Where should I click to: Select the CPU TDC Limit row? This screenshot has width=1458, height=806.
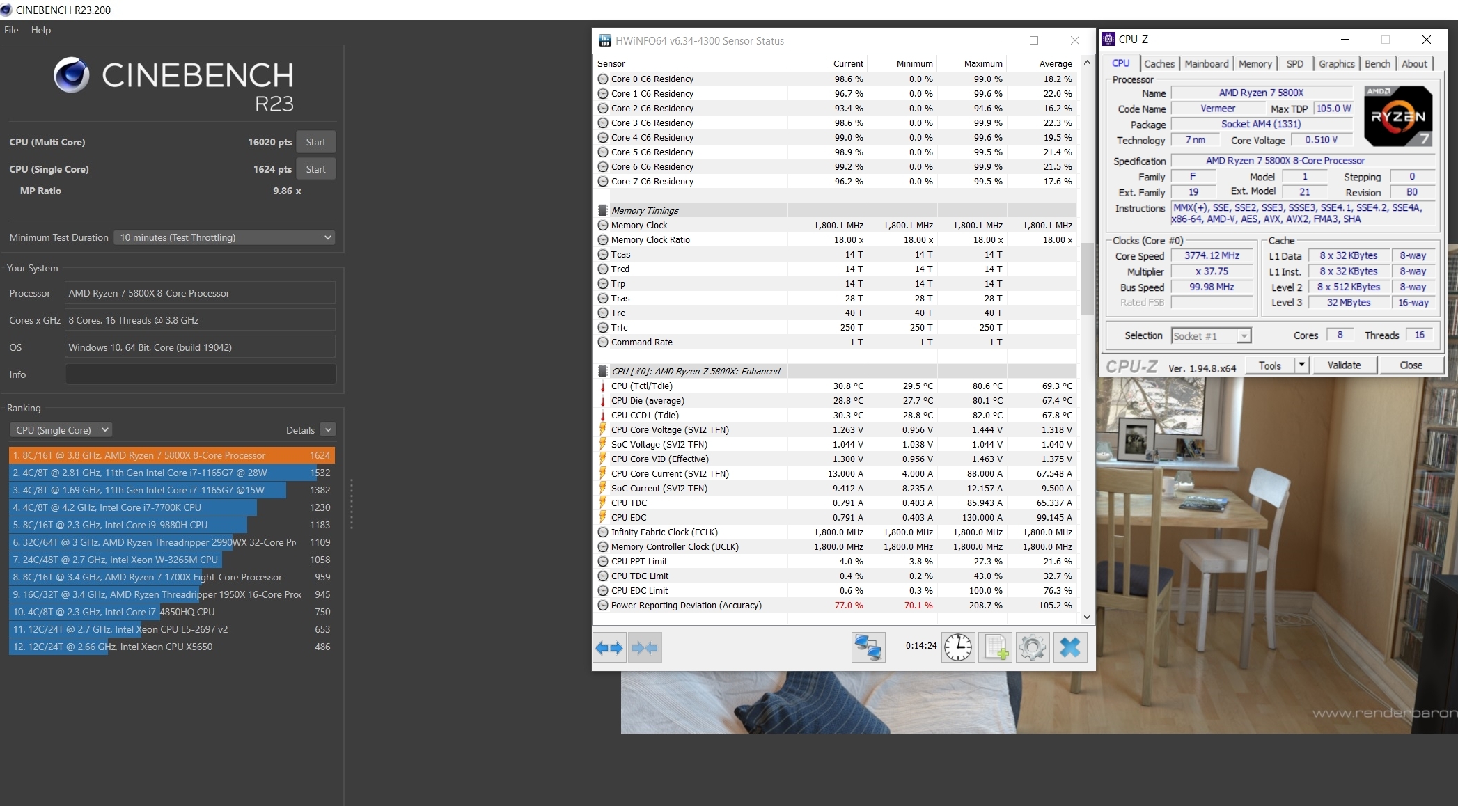(836, 576)
